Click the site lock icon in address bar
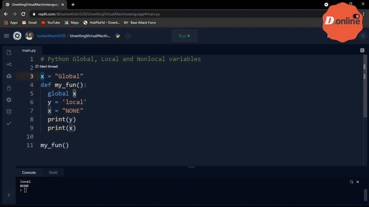The image size is (369, 207). [x=34, y=14]
